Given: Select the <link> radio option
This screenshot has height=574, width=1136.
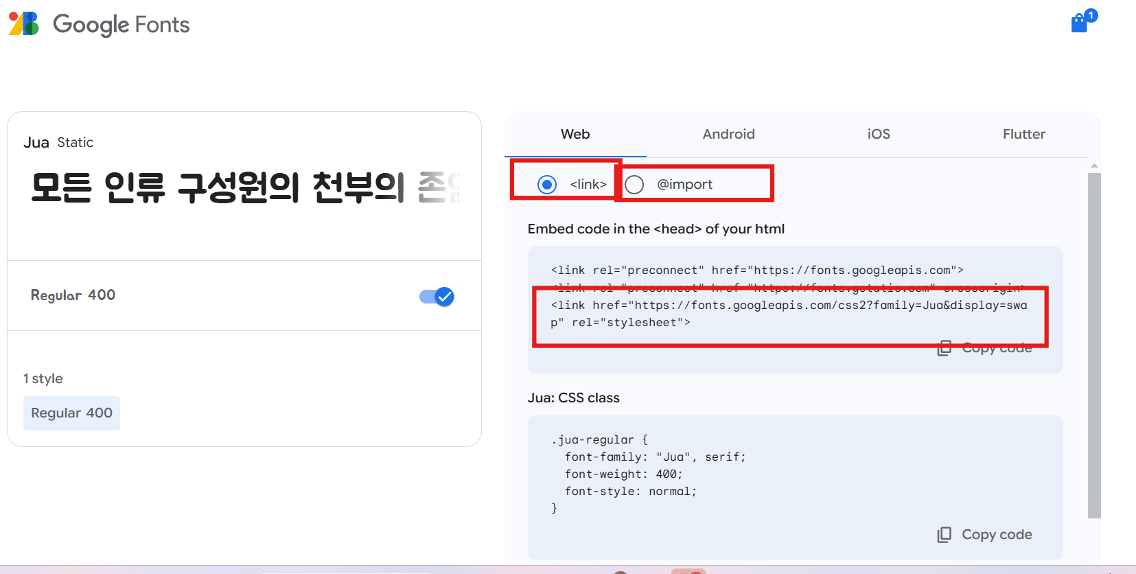Looking at the screenshot, I should click(547, 185).
